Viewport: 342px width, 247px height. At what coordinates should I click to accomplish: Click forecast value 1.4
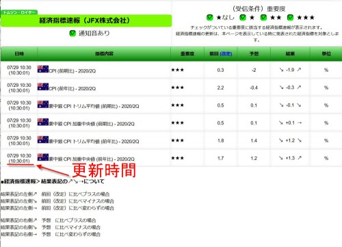(254, 140)
